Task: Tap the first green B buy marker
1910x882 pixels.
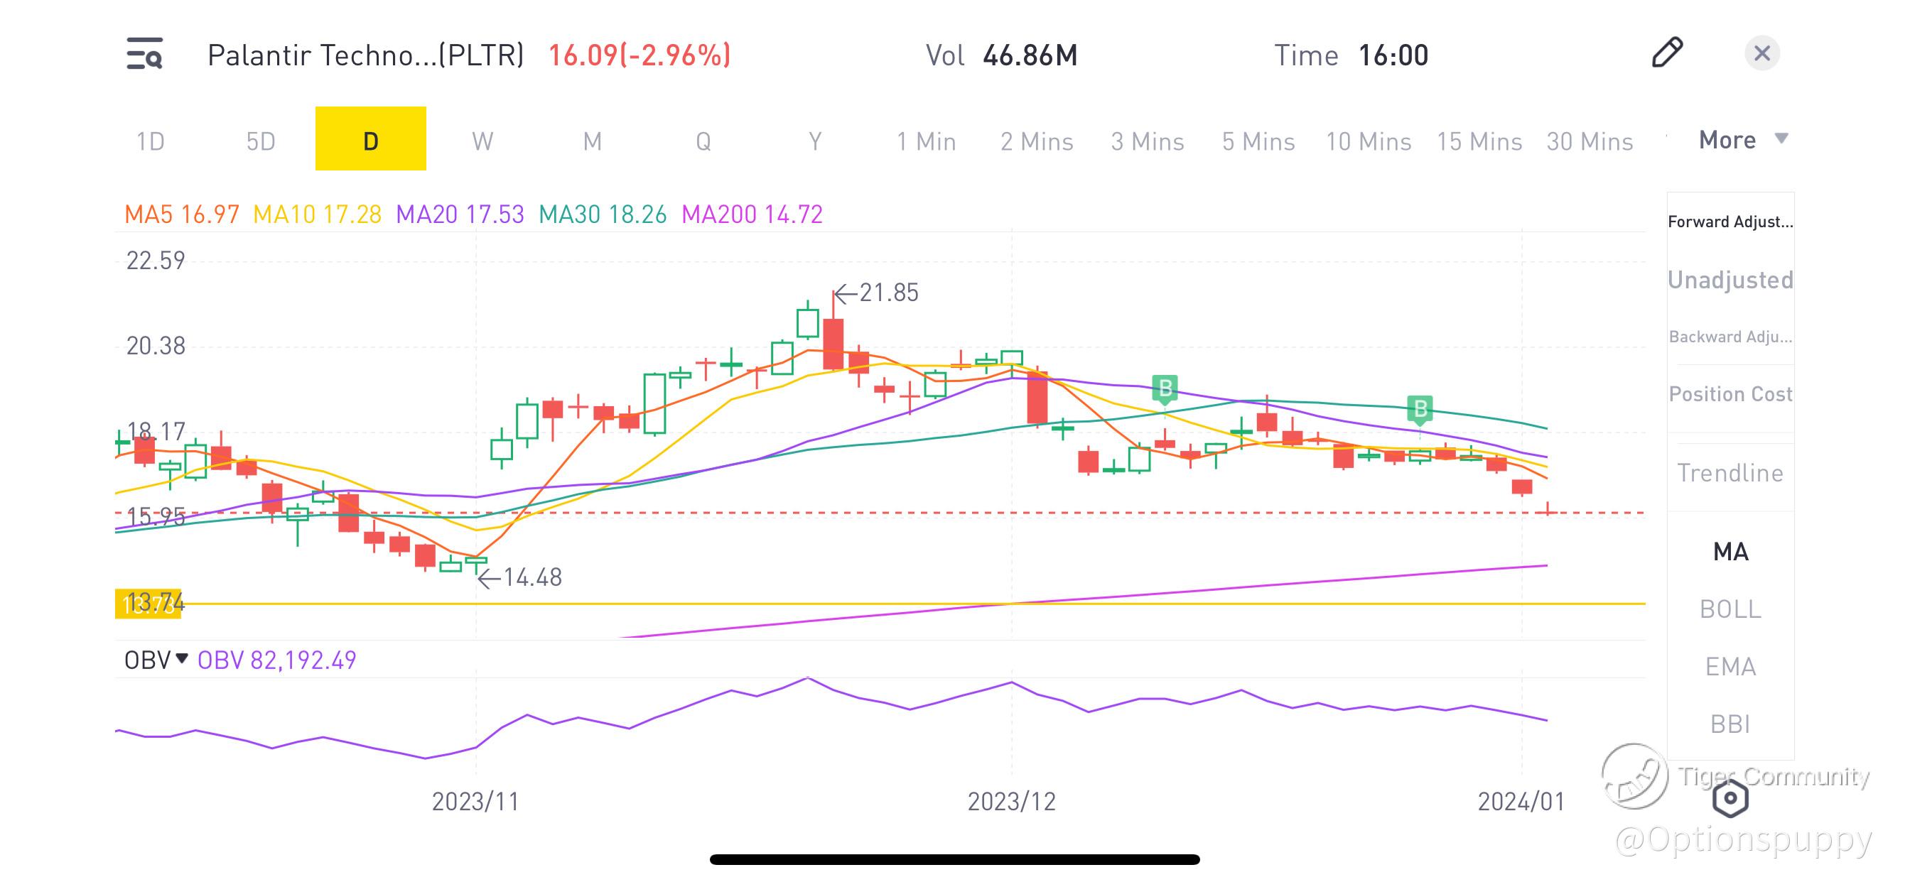Action: tap(1165, 388)
